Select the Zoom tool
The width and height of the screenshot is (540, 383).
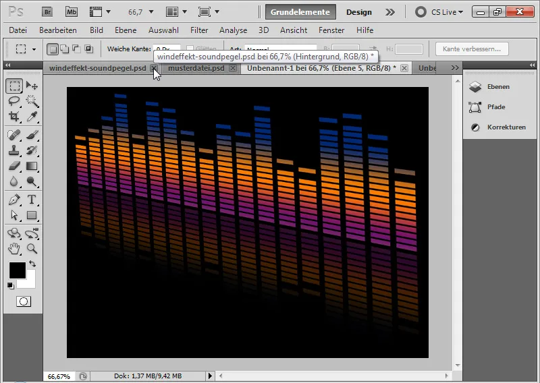click(x=32, y=248)
